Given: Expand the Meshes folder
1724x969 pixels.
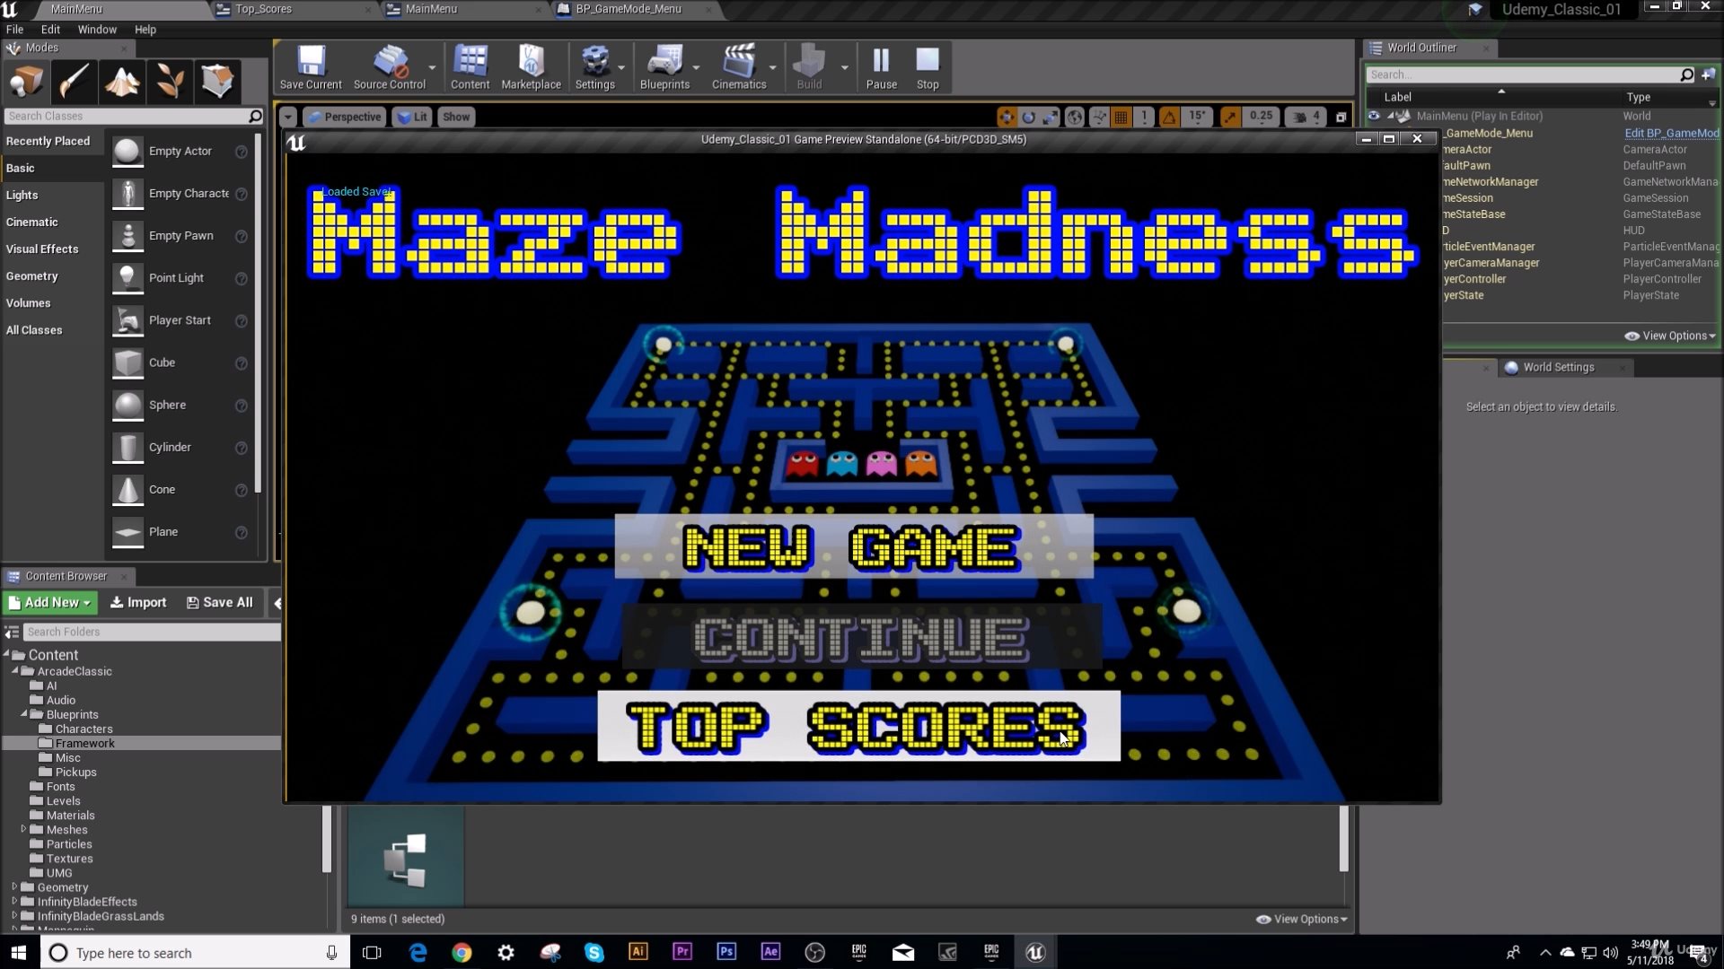Looking at the screenshot, I should coord(23,830).
